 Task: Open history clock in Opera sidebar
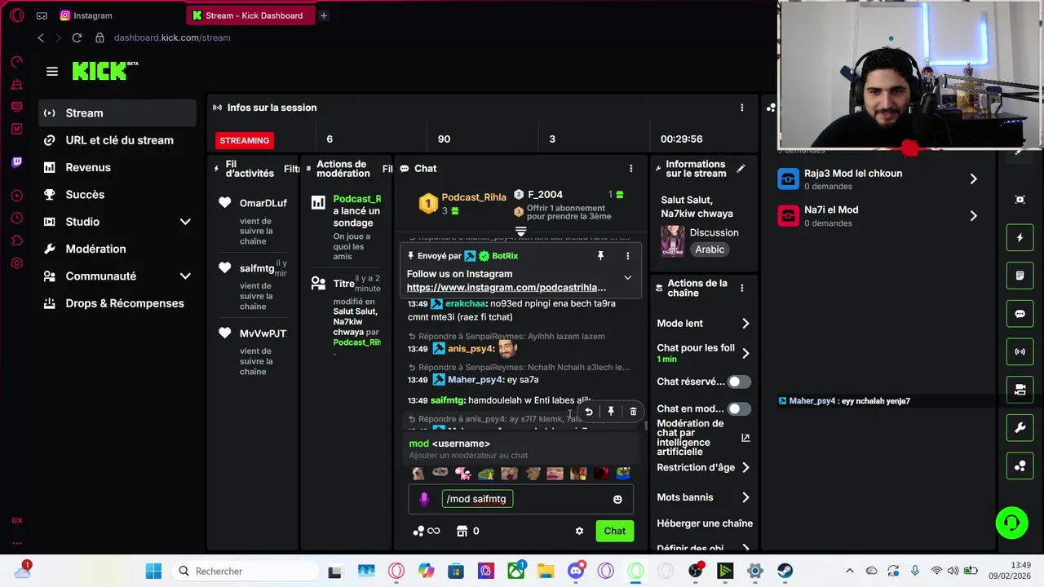coord(16,218)
